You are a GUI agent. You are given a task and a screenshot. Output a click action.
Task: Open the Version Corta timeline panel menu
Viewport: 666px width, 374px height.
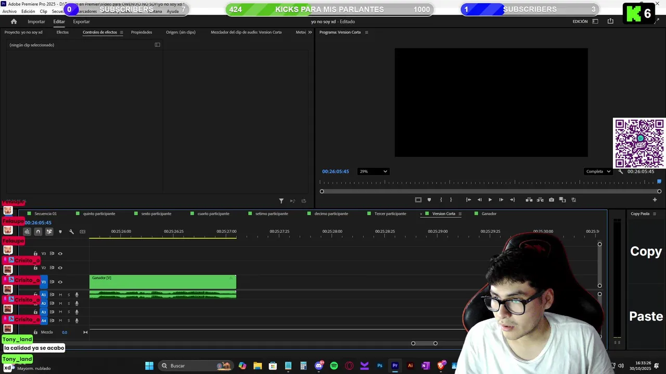point(459,213)
